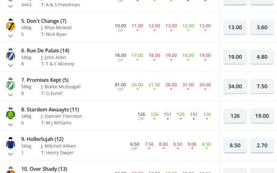The width and height of the screenshot is (277, 173).
Task: Click Promises Kept opening price 91.00
Action: pos(120,85)
